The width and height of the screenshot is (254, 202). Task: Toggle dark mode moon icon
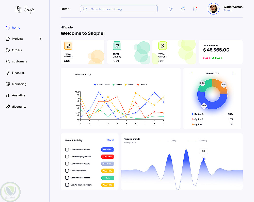(170, 9)
